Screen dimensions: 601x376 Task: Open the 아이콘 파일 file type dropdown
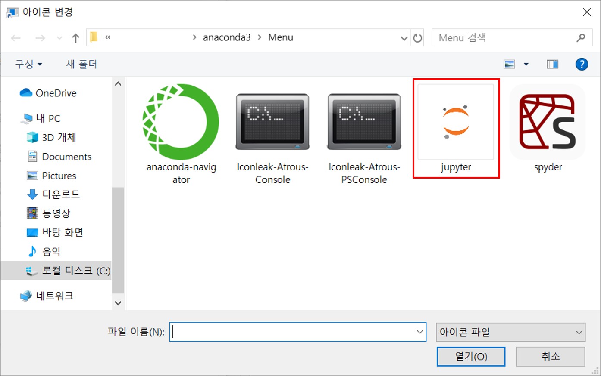[x=510, y=332]
